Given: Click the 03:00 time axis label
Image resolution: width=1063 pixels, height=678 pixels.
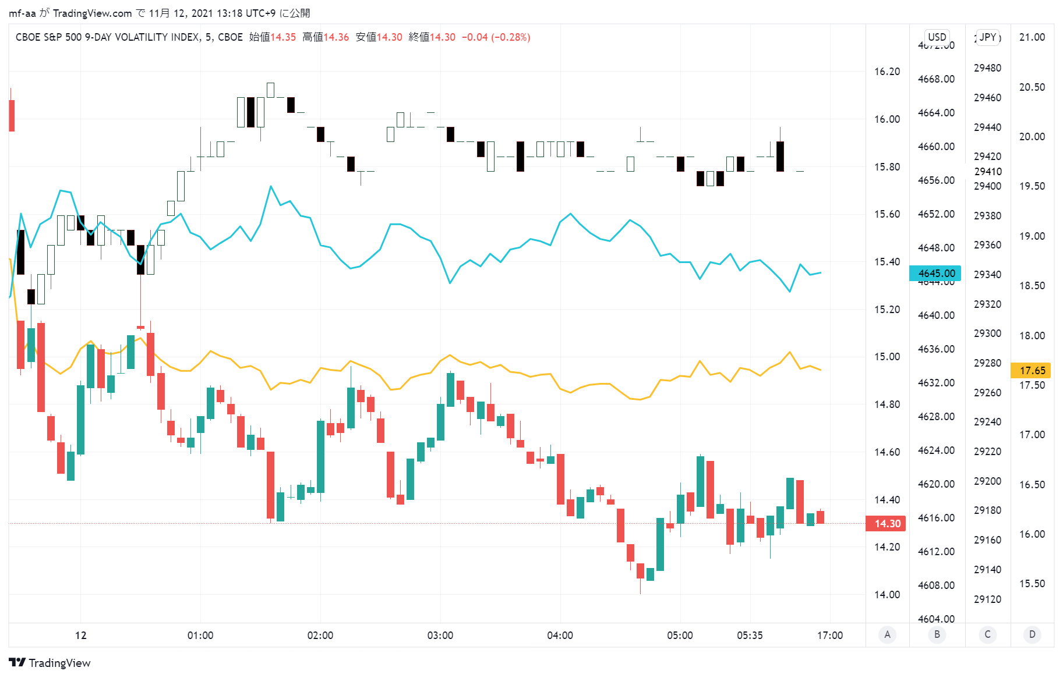Looking at the screenshot, I should [x=440, y=635].
